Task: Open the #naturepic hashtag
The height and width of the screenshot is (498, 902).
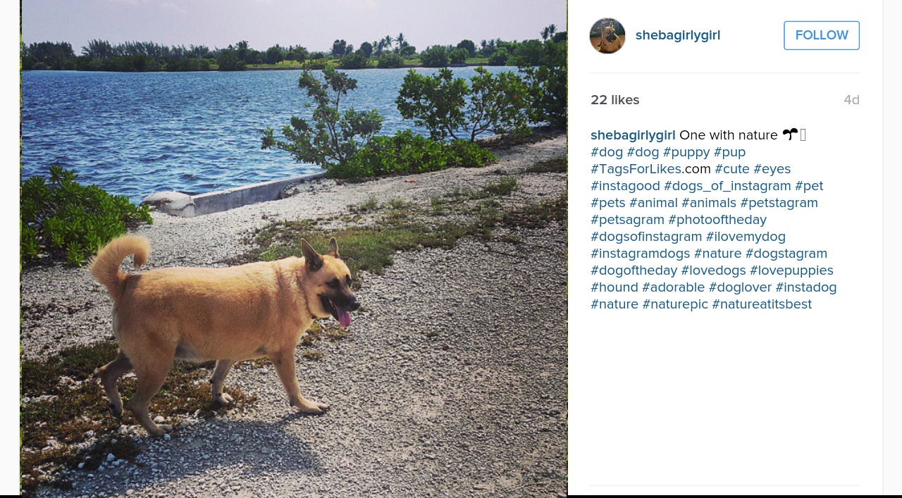Action: (675, 304)
